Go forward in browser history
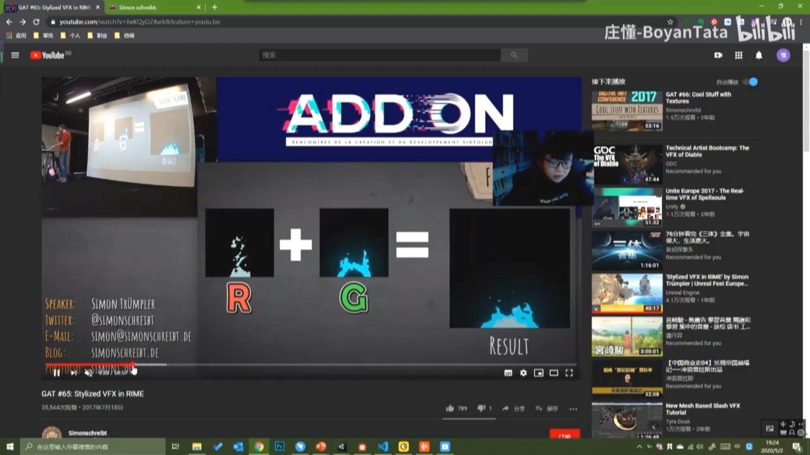This screenshot has width=810, height=455. [23, 22]
